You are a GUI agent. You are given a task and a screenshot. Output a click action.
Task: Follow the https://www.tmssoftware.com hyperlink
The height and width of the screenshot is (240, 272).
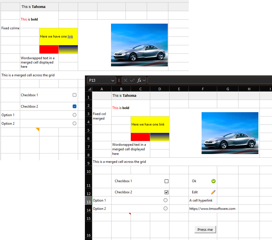(x=212, y=208)
